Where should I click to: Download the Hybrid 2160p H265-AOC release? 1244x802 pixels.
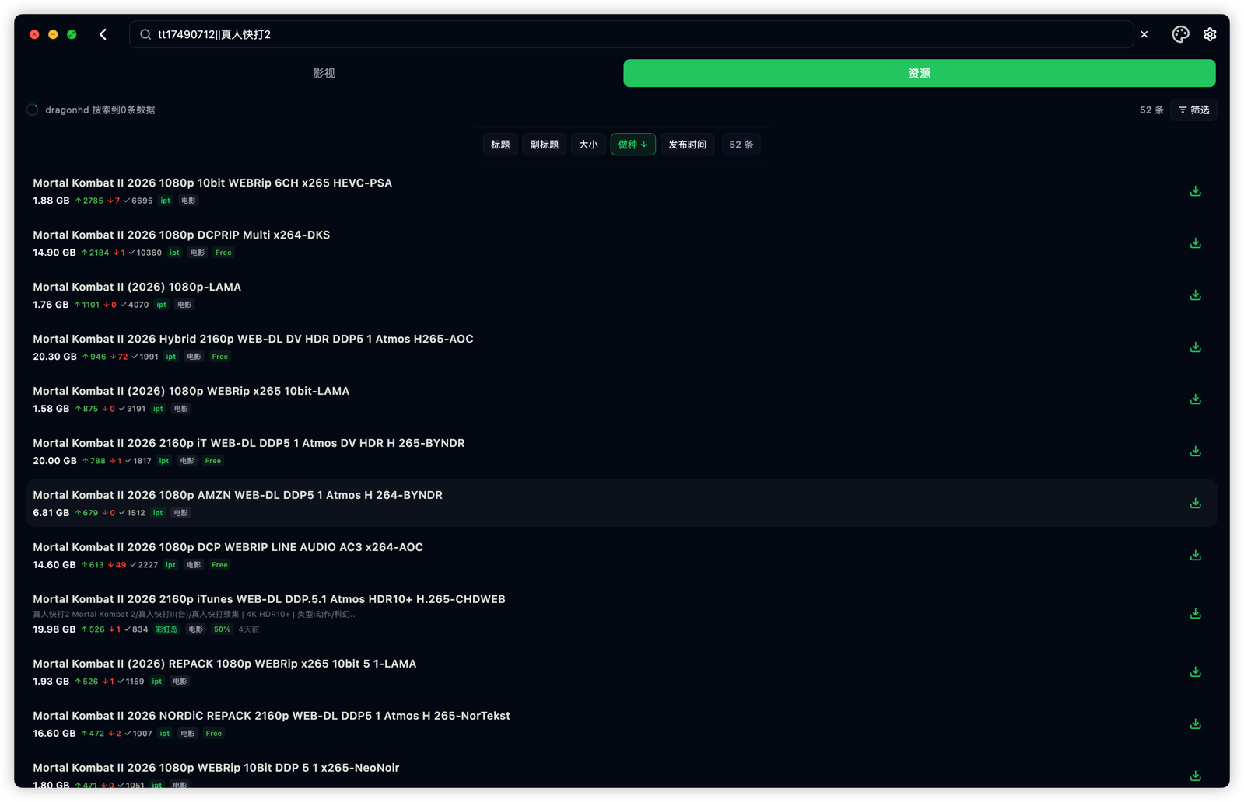(1195, 347)
